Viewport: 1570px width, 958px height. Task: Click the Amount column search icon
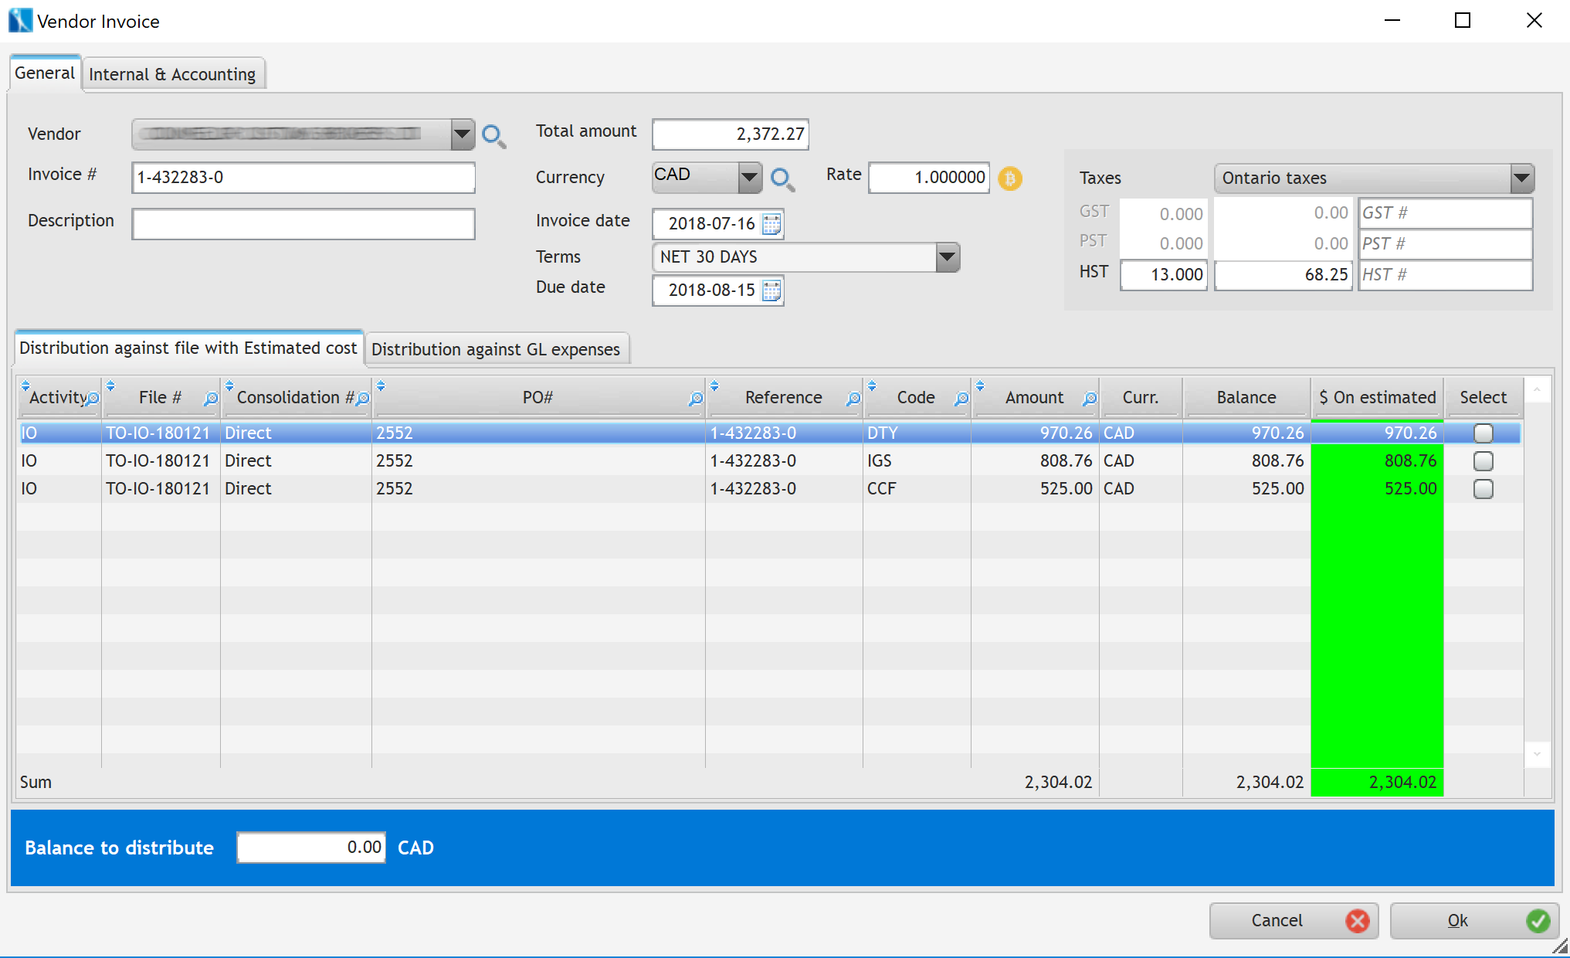[1089, 399]
